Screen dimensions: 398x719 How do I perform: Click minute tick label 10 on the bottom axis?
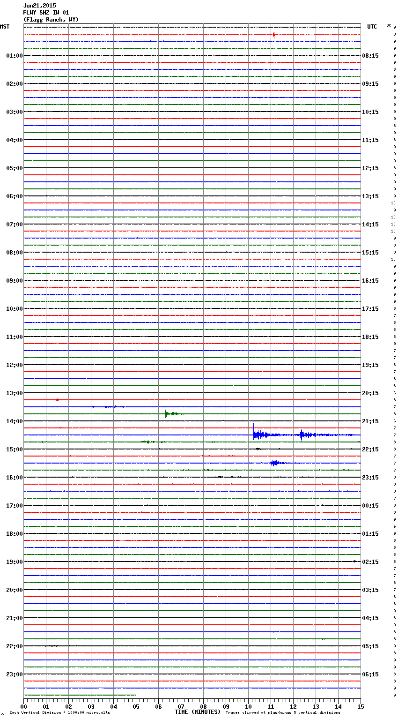[248, 706]
